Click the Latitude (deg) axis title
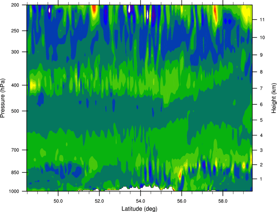Viewport: 277px width, 212px height. point(139,209)
